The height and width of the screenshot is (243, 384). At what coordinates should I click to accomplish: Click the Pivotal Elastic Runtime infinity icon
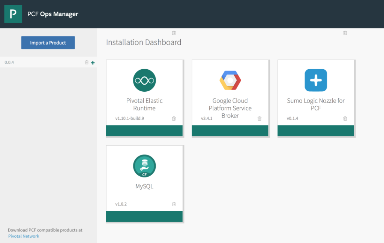(x=144, y=80)
